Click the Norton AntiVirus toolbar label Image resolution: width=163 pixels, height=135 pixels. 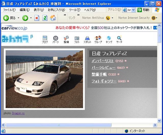tap(93, 18)
